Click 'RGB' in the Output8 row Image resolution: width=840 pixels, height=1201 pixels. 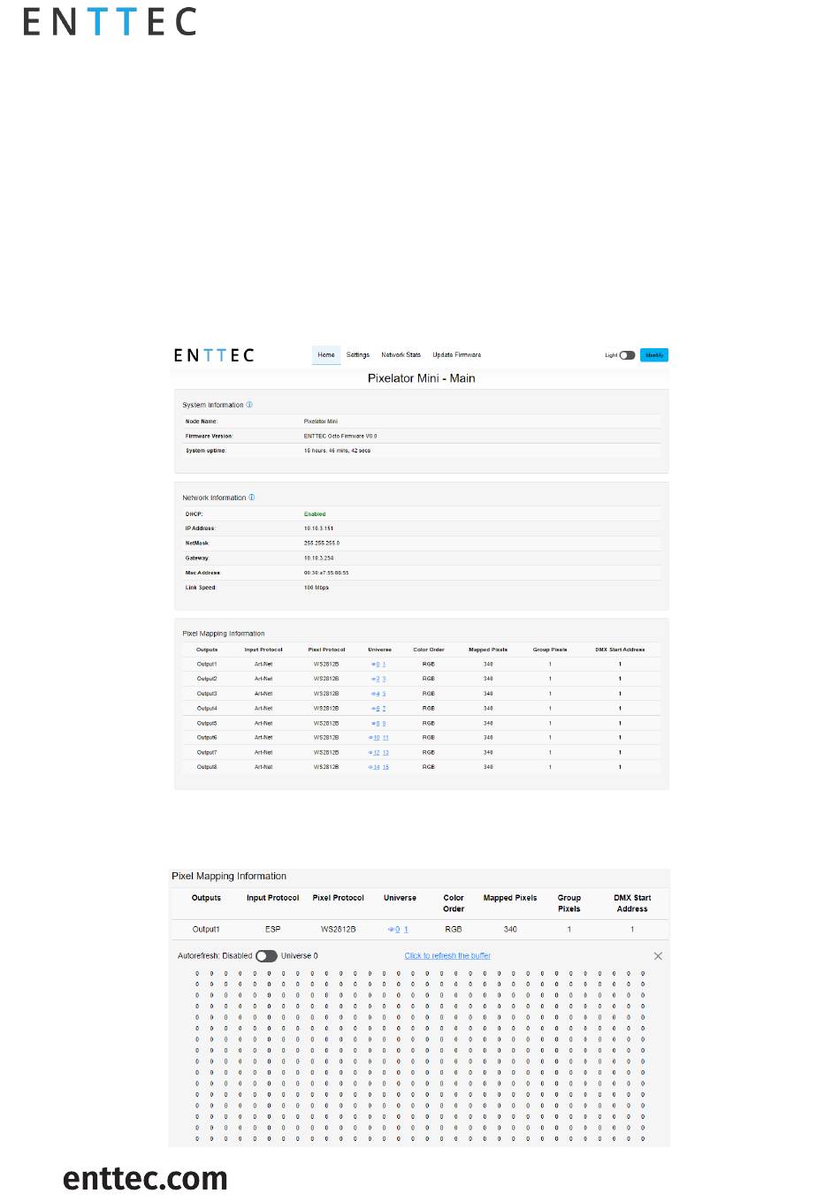[x=429, y=767]
